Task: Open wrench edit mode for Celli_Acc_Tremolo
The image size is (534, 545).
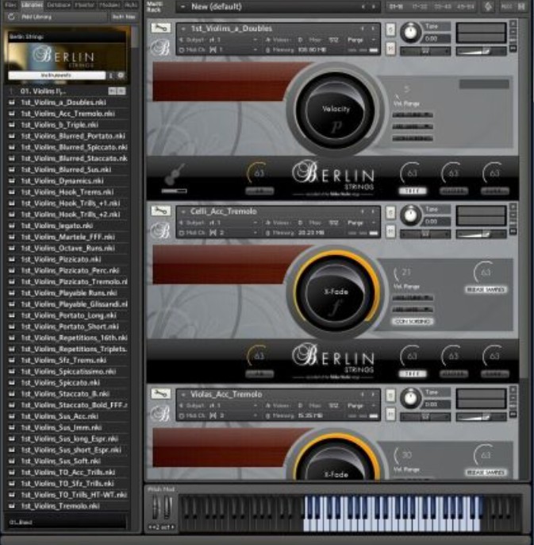Action: pyautogui.click(x=160, y=211)
